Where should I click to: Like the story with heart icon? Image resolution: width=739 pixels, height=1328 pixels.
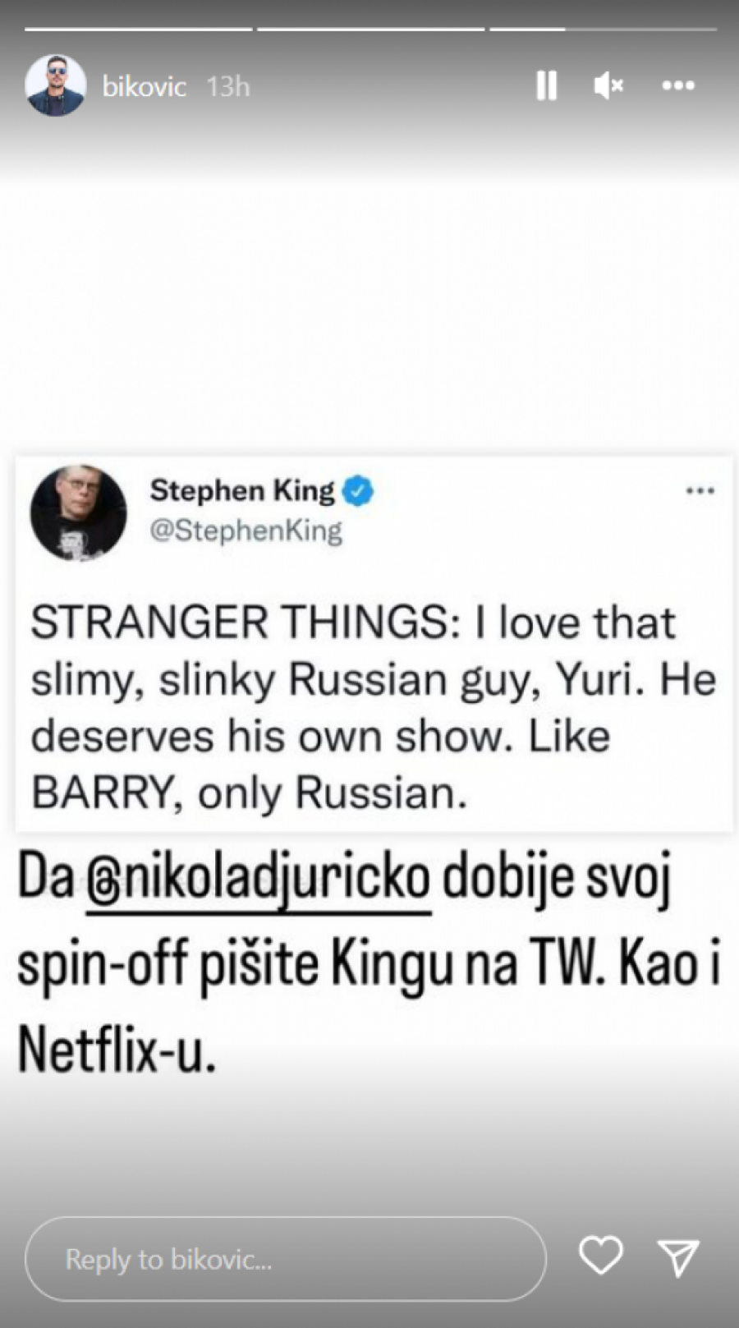click(x=601, y=1256)
